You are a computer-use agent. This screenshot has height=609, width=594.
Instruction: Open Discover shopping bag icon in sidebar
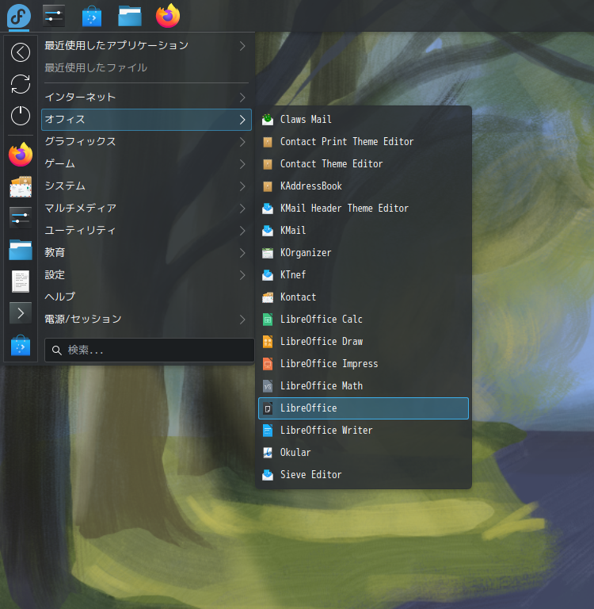[21, 345]
